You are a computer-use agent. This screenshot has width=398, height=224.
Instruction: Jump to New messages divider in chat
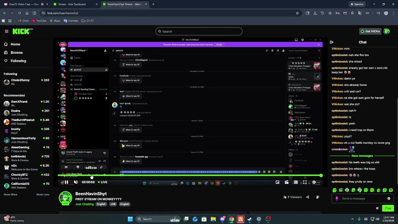(x=362, y=156)
